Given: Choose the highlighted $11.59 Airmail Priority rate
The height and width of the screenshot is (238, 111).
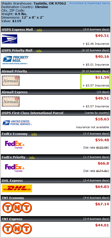Looking at the screenshot, I should click(95, 81).
